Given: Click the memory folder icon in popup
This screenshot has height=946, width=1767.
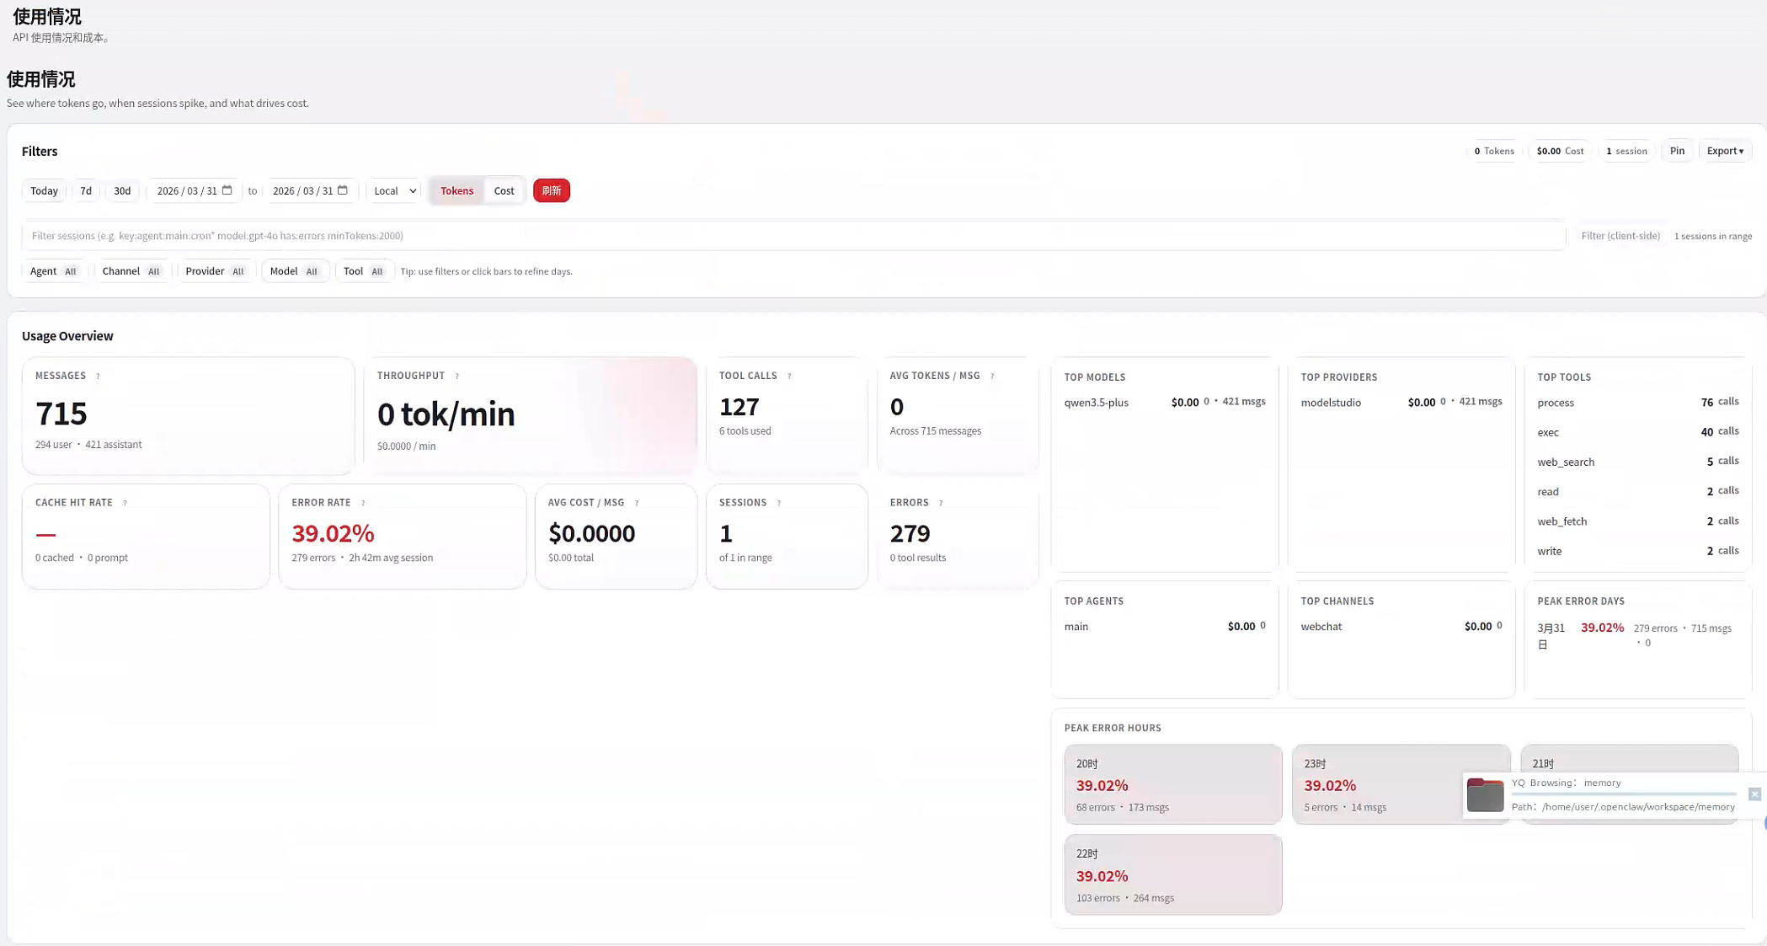Looking at the screenshot, I should tap(1484, 795).
